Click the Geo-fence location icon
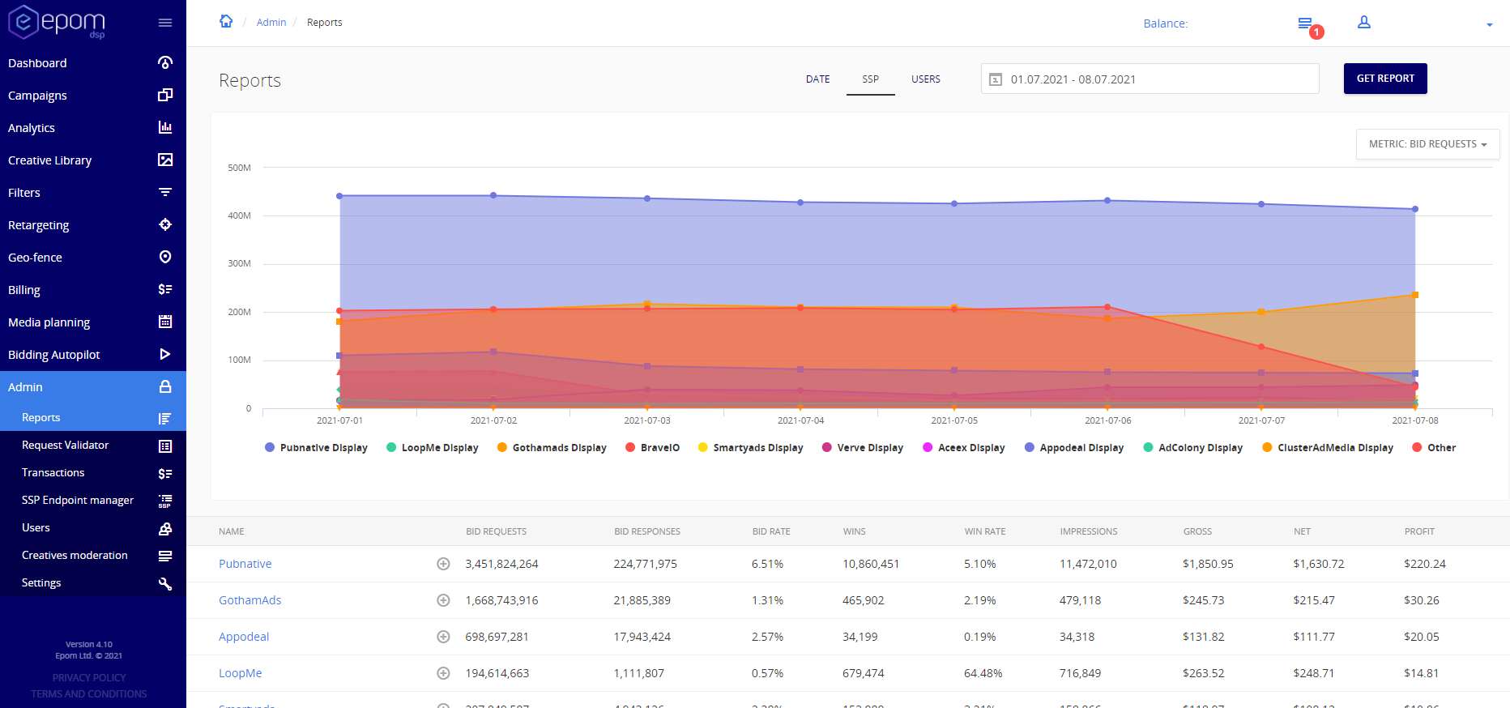 point(165,257)
